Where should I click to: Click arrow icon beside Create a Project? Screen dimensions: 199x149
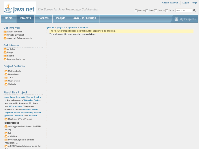pyautogui.click(x=5, y=35)
